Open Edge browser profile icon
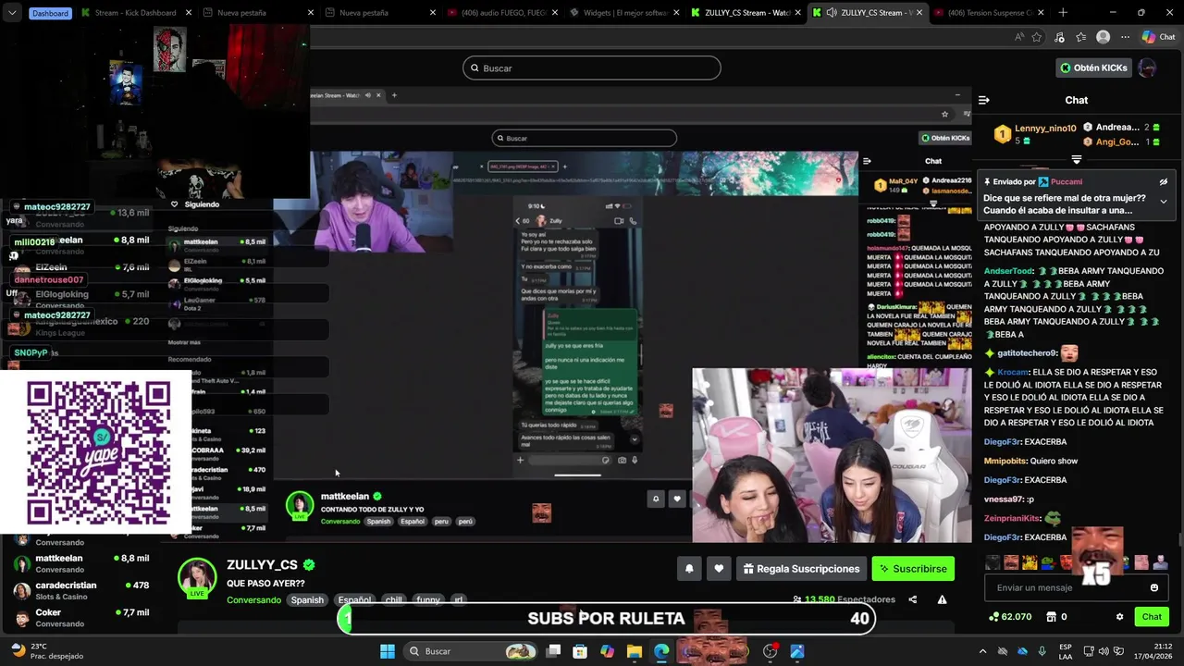This screenshot has width=1184, height=666. pyautogui.click(x=1103, y=37)
